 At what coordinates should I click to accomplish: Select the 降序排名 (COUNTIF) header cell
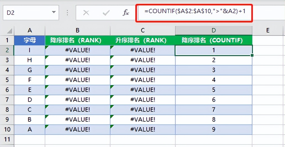(x=214, y=40)
